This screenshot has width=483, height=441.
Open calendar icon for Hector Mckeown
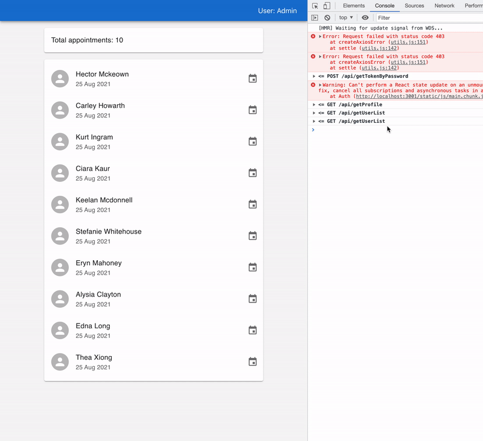pos(252,78)
